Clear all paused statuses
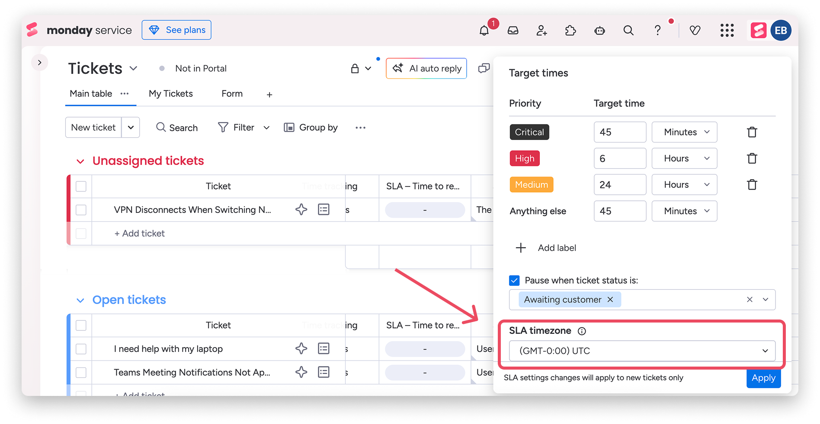The image size is (820, 424). pos(750,300)
